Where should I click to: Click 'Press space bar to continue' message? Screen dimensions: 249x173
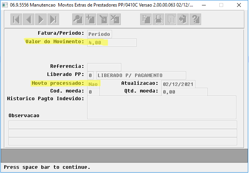47,167
